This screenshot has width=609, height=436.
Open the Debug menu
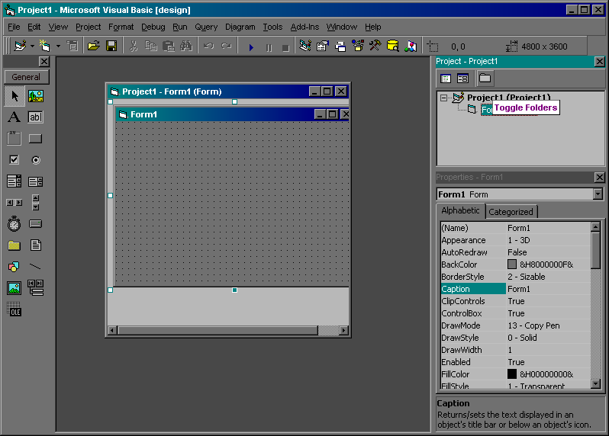click(153, 27)
